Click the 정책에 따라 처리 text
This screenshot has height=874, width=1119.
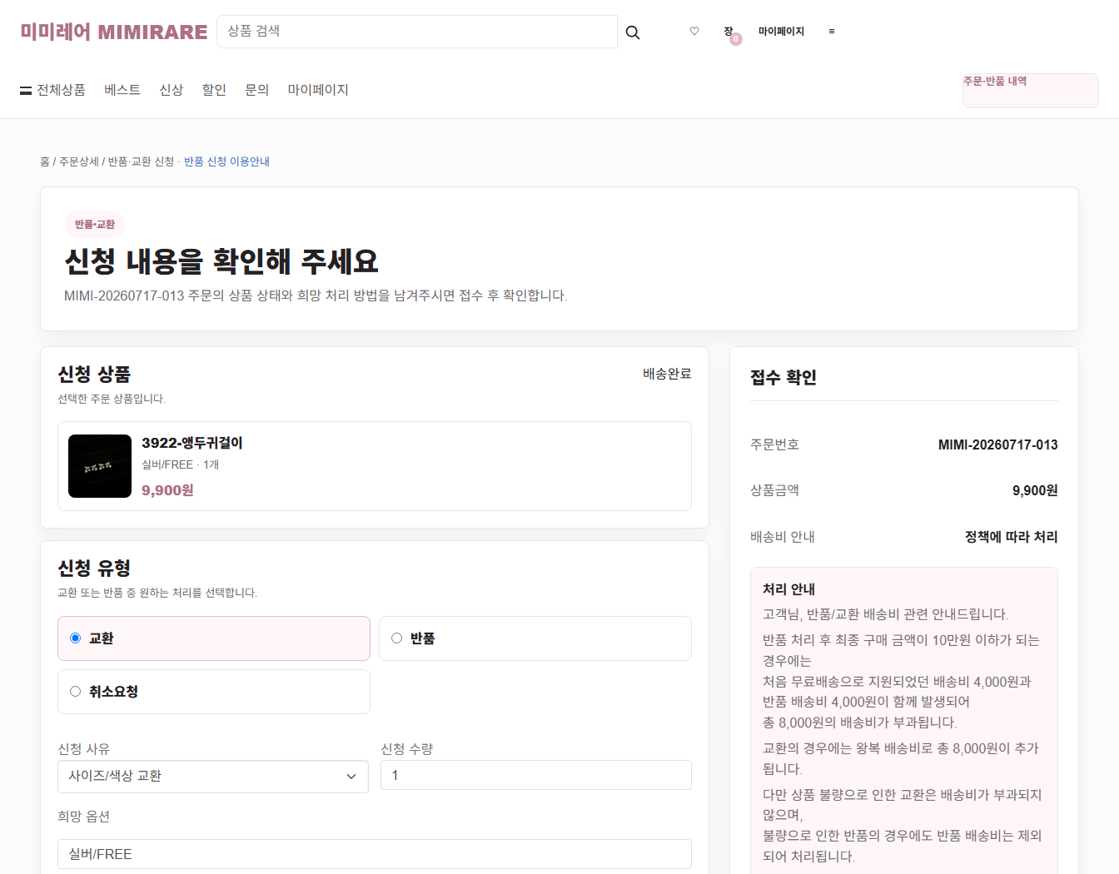pos(1012,537)
